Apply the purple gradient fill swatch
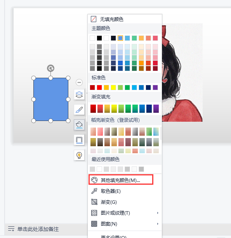 pyautogui.click(x=156, y=108)
